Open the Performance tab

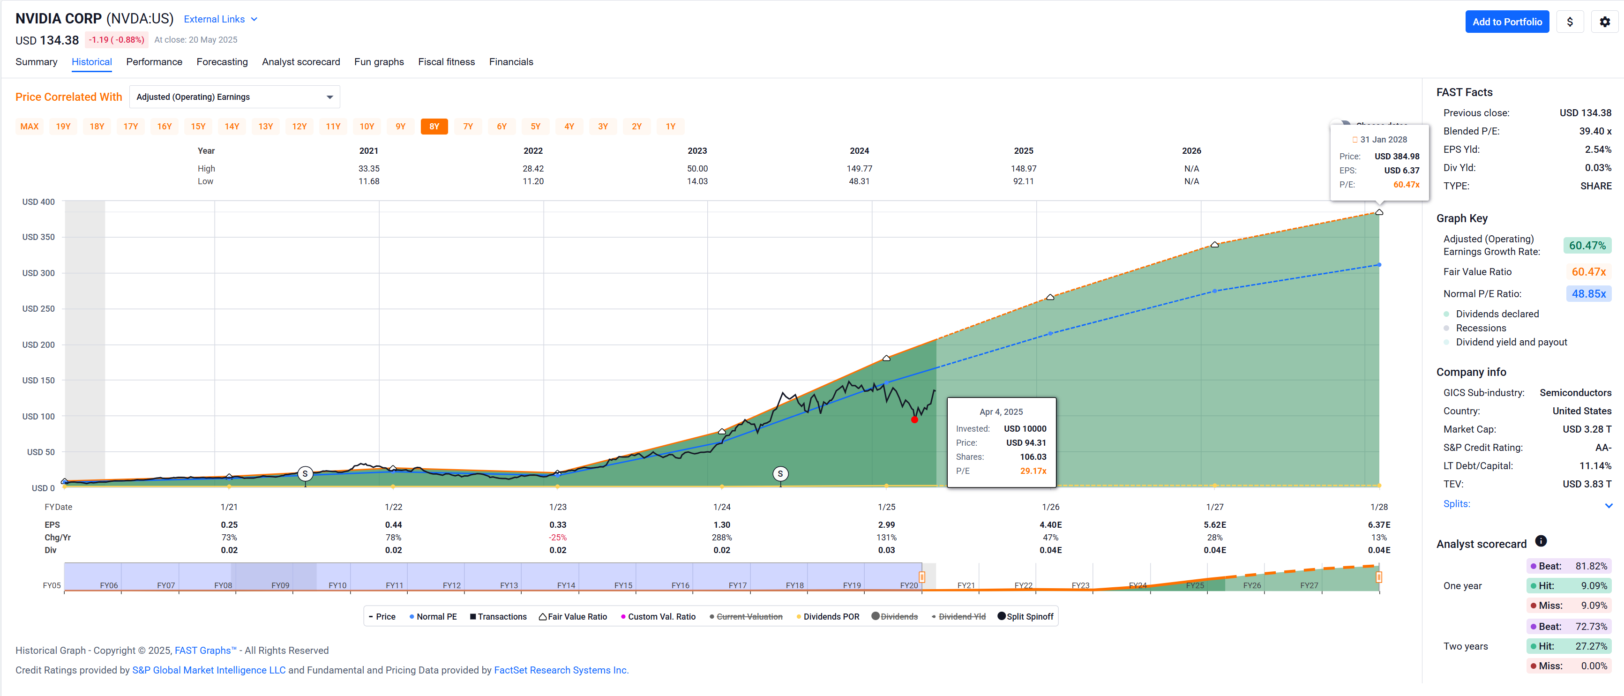154,62
